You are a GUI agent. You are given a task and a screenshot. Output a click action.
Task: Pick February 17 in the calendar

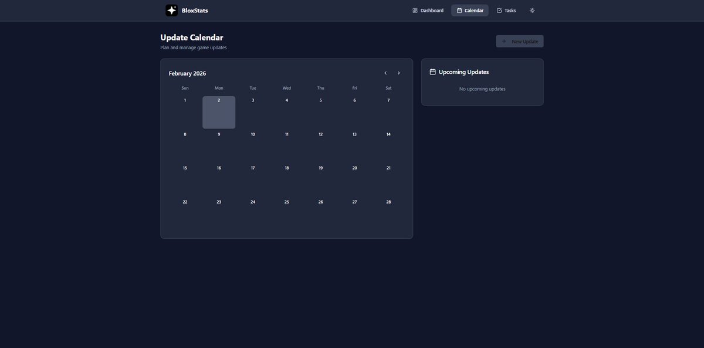pyautogui.click(x=253, y=180)
